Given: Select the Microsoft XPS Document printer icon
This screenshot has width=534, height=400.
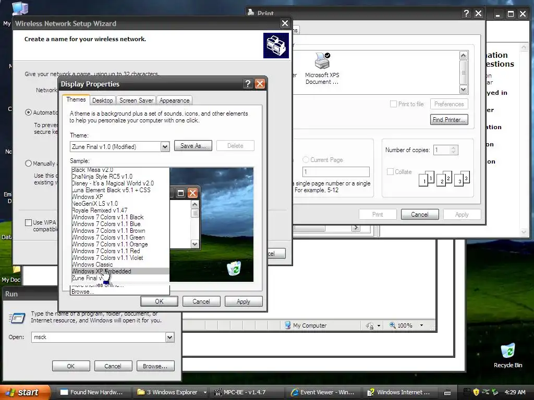Looking at the screenshot, I should point(322,68).
